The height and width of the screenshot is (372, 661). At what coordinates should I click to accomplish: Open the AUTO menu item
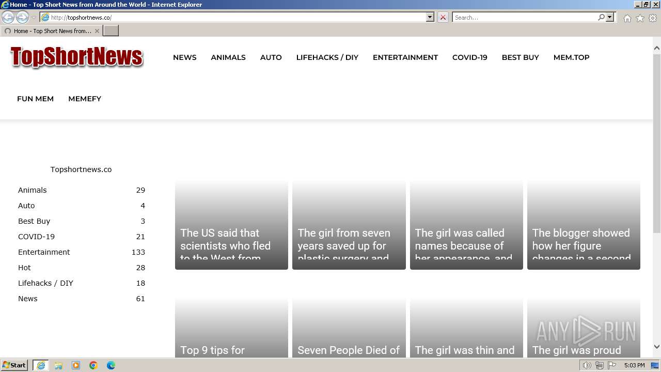(271, 57)
